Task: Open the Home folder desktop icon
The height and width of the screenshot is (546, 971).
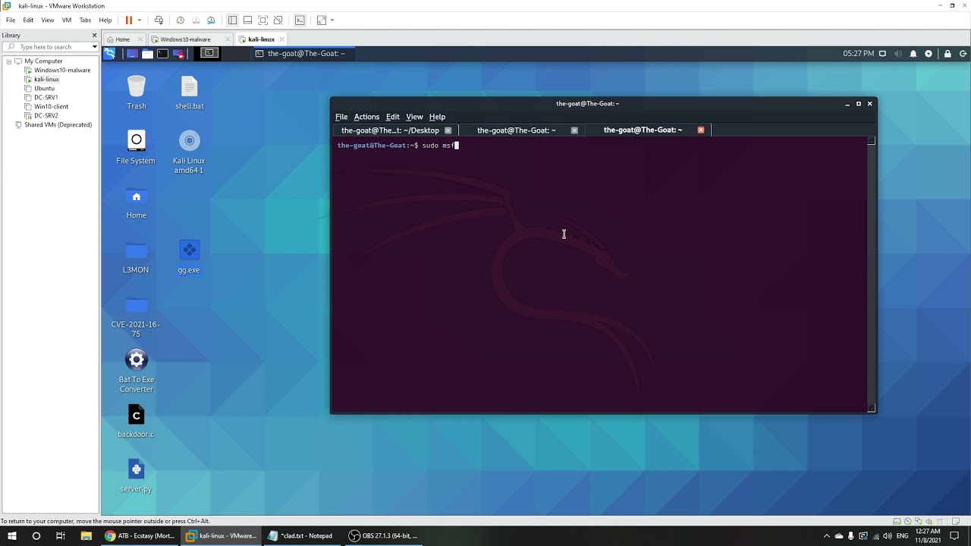Action: coord(137,202)
